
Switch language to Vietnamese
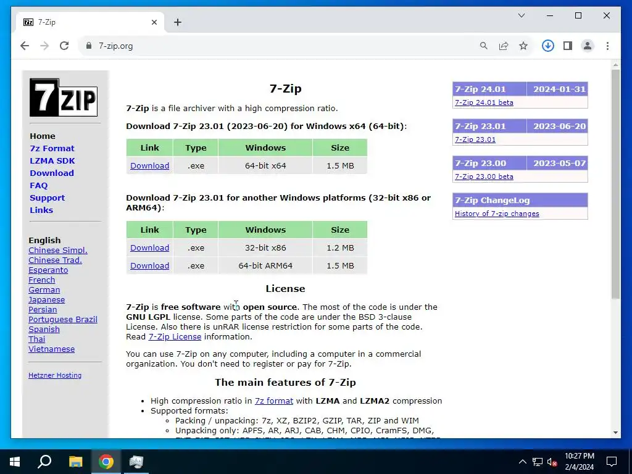(x=51, y=349)
